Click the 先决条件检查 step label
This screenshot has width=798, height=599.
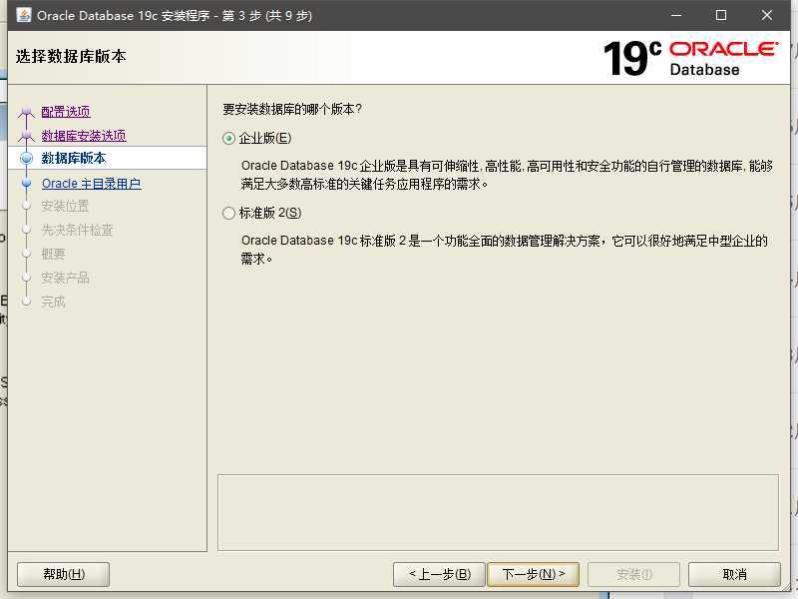click(77, 231)
